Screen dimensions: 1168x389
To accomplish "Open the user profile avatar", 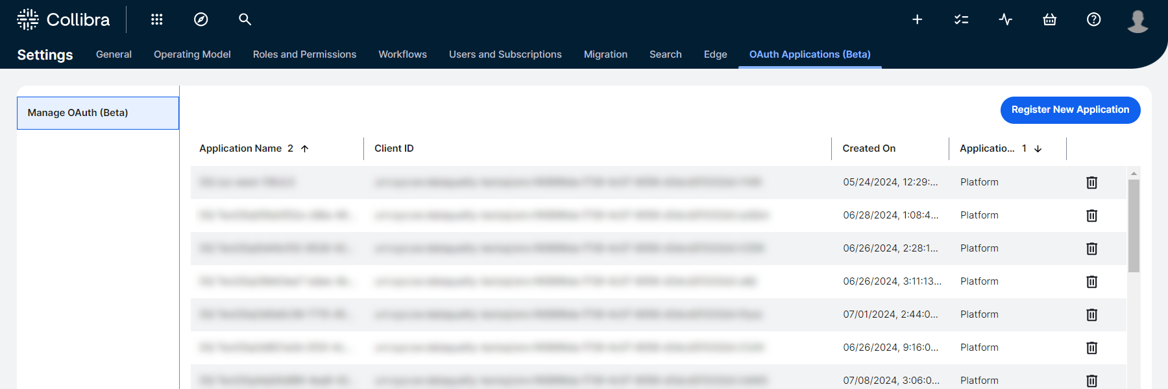I will pyautogui.click(x=1138, y=21).
